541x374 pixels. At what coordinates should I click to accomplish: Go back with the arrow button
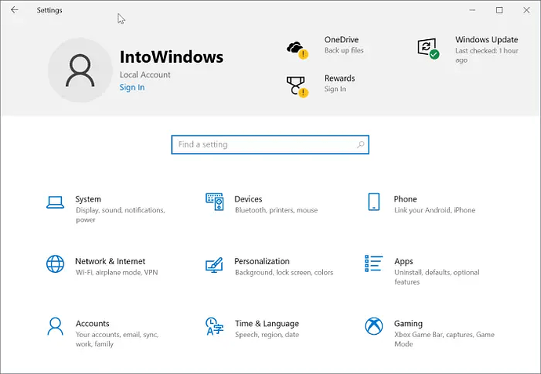click(14, 10)
